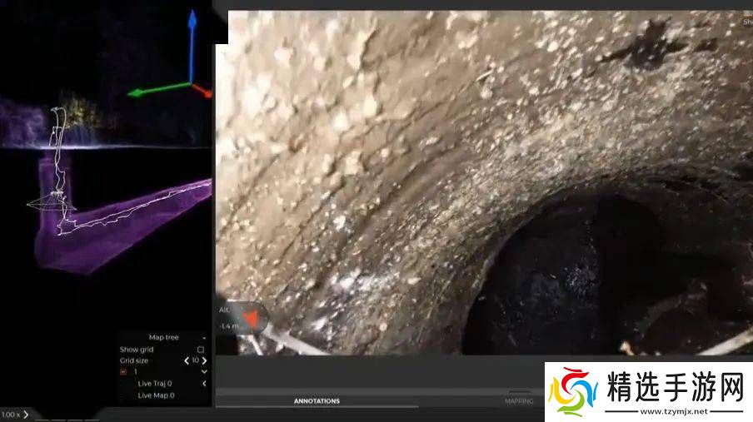This screenshot has width=753, height=422.
Task: Click the Map tree panel title
Action: (x=163, y=338)
